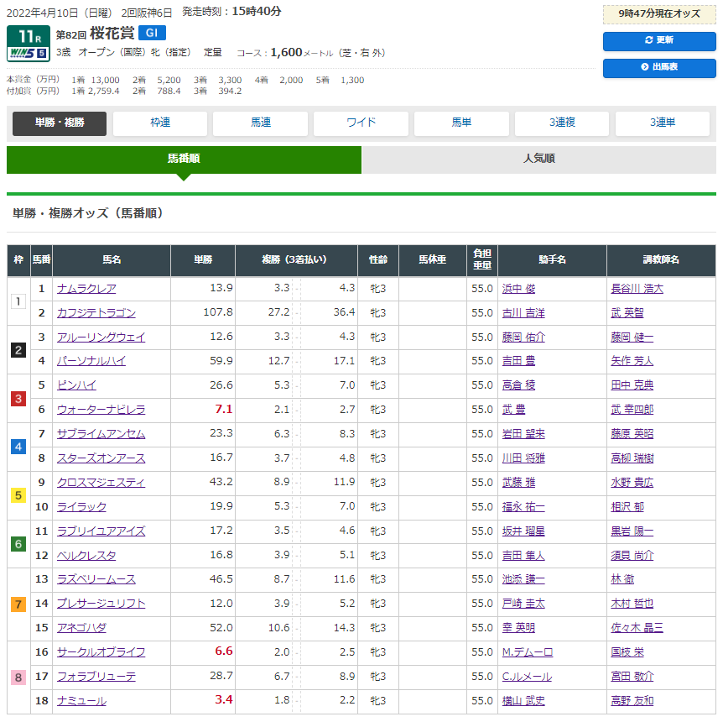Click the green frame 6 badge
The height and width of the screenshot is (722, 723).
[x=18, y=545]
